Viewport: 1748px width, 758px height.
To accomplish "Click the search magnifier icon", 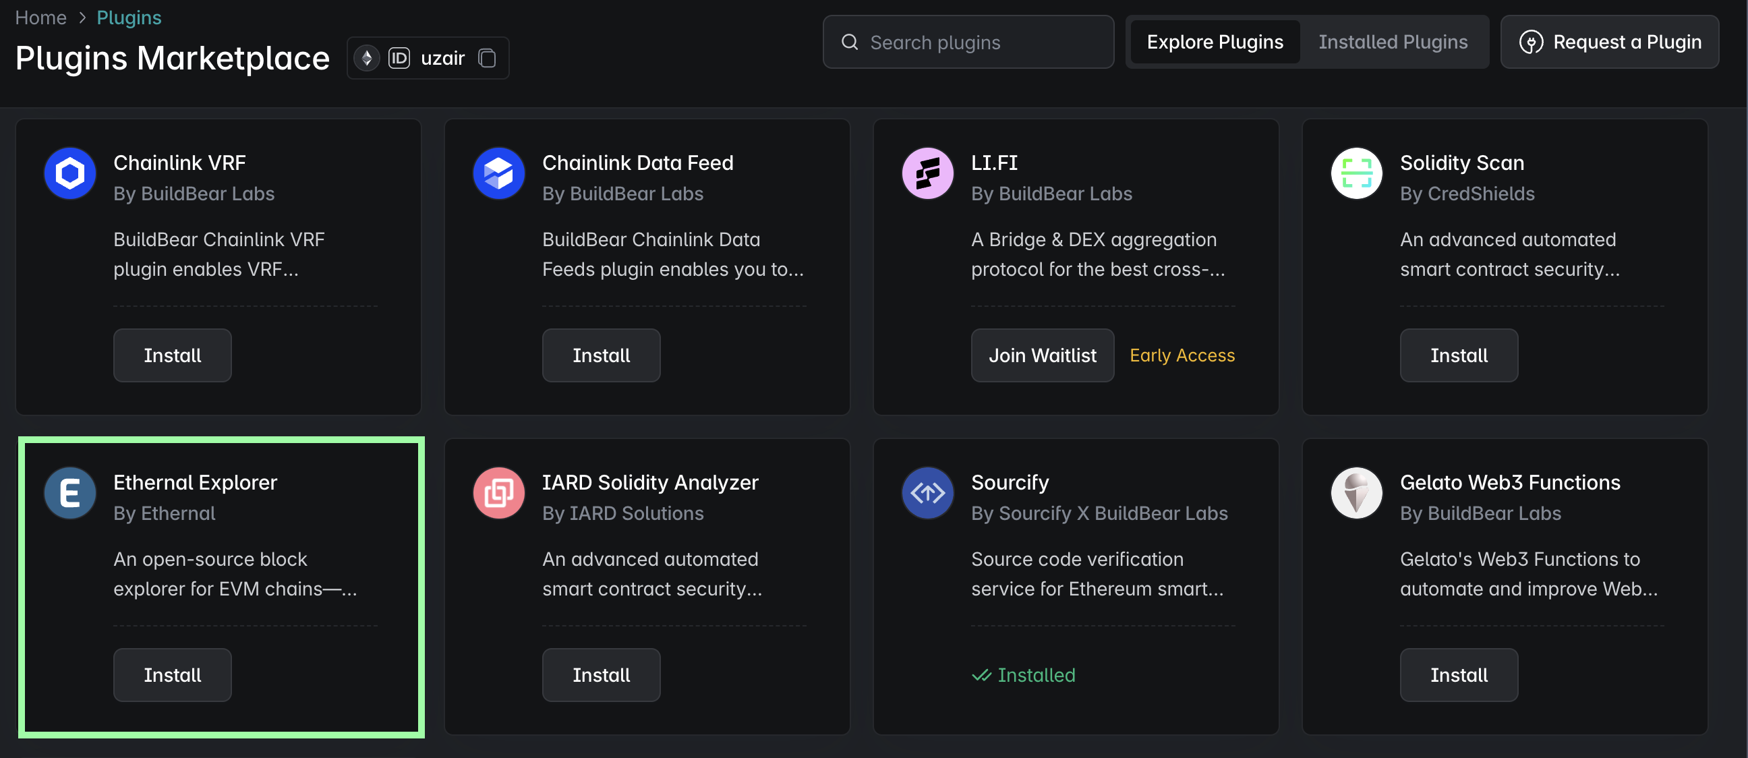I will coord(850,42).
